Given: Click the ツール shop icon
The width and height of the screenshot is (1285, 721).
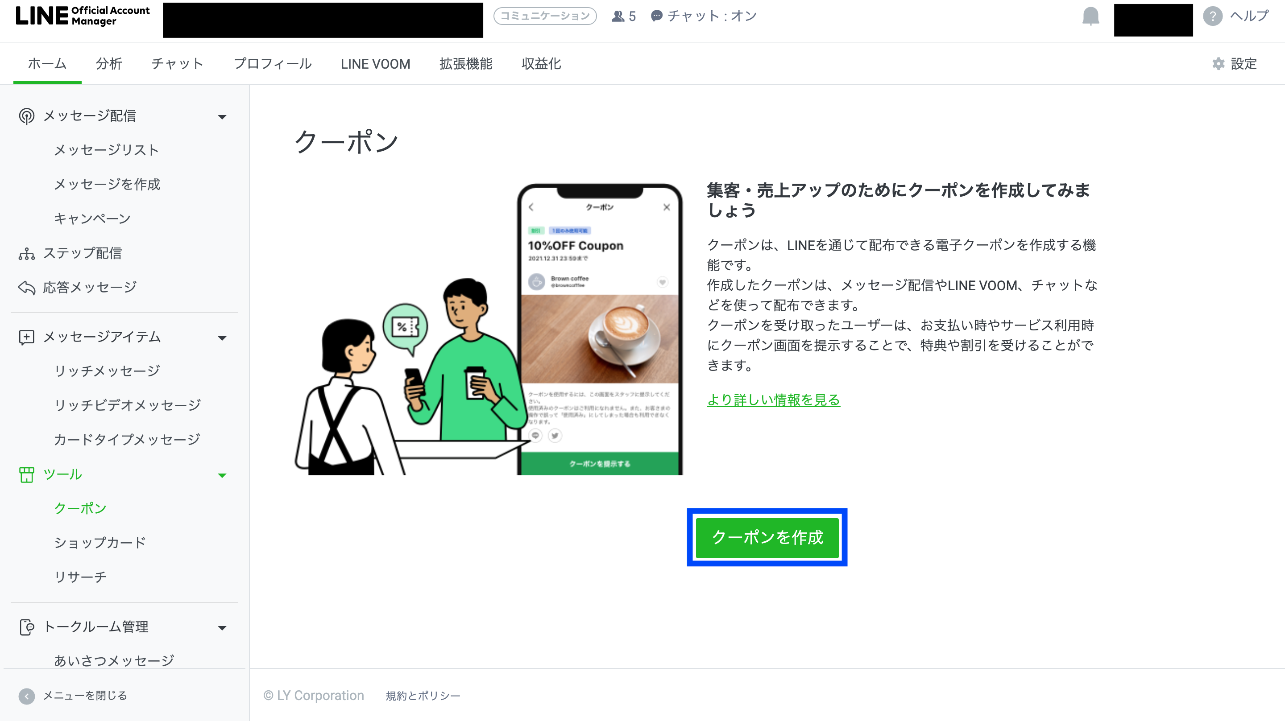Looking at the screenshot, I should pyautogui.click(x=26, y=475).
